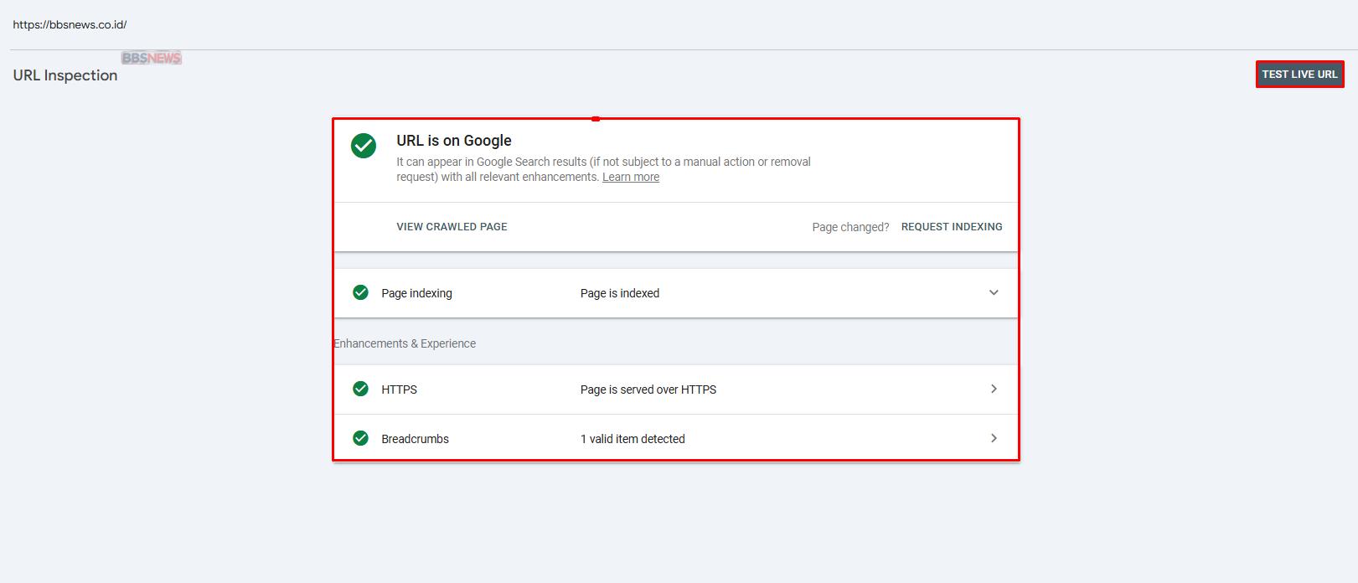
Task: Click the green check icon next to Breadcrumbs
Action: (360, 438)
